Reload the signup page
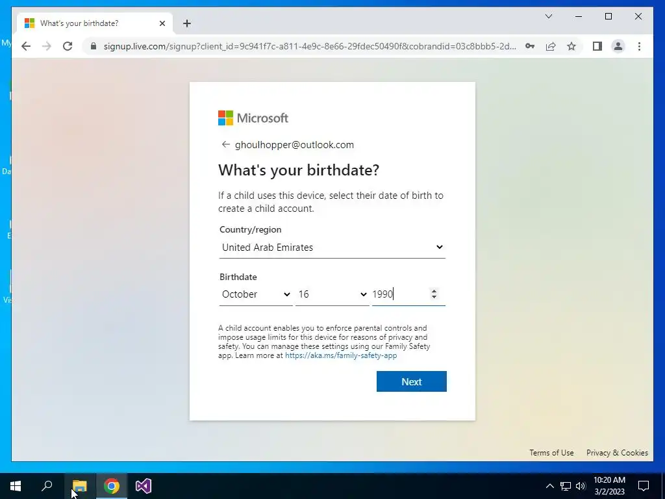Image resolution: width=665 pixels, height=499 pixels. pos(68,46)
